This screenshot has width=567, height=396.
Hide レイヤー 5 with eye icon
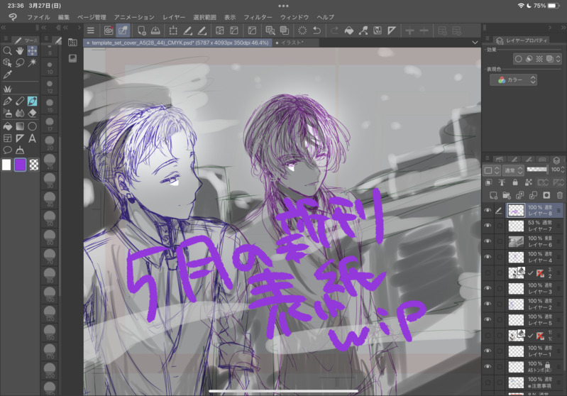(x=488, y=319)
